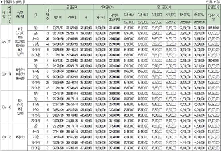Select the '공급세대수' column header
Viewport: 221px width, 151px height.
pos(9,15)
